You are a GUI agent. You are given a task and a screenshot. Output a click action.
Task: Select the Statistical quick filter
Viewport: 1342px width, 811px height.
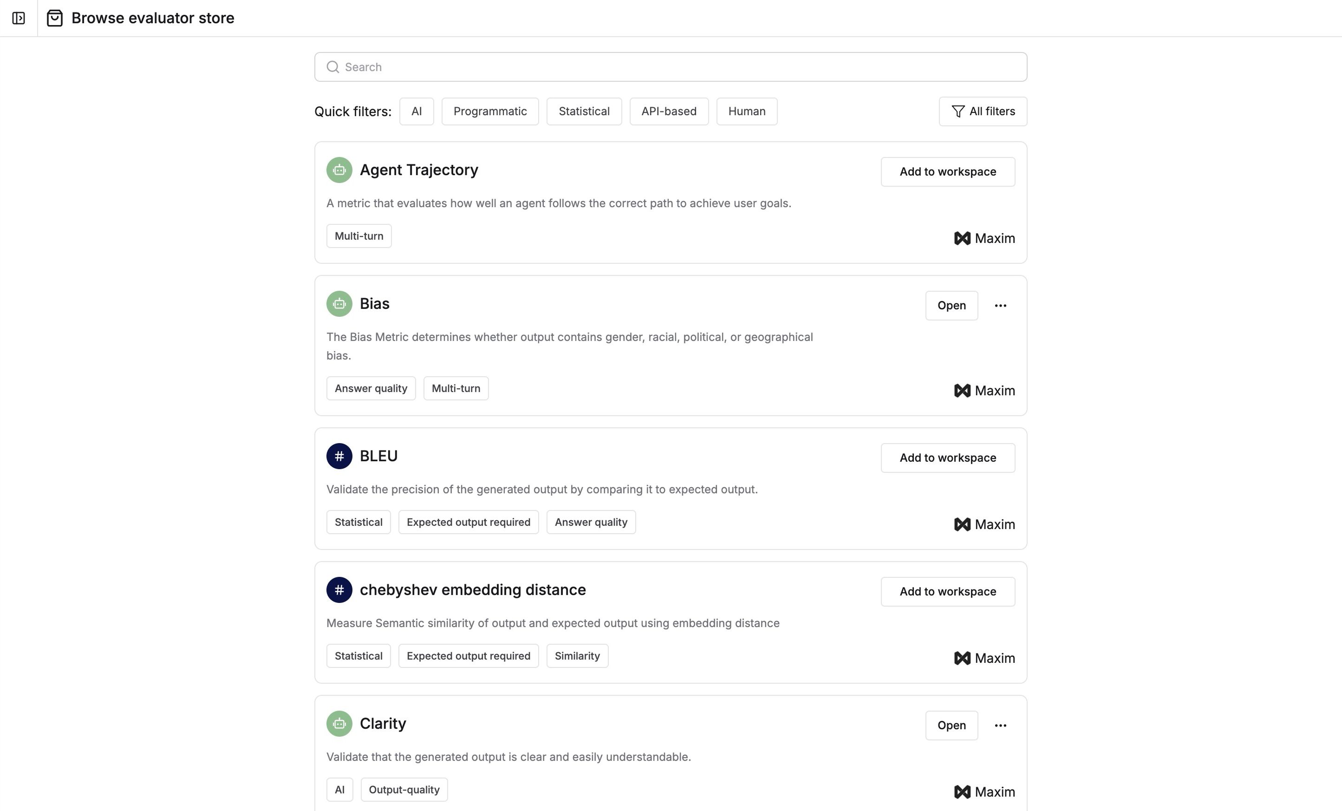584,111
